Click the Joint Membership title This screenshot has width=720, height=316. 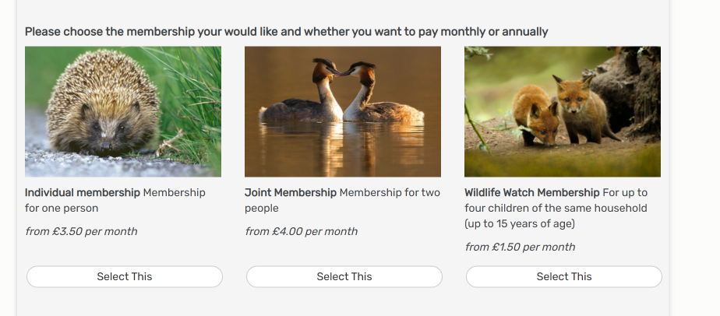click(x=291, y=192)
